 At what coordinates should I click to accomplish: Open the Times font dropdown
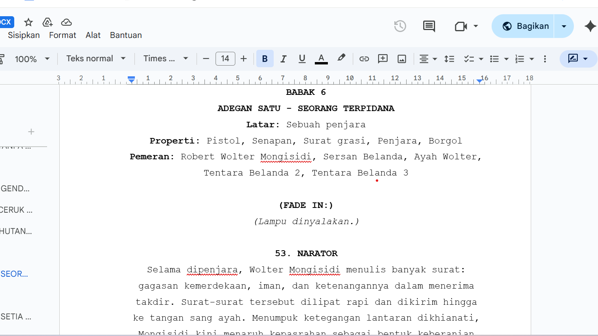(x=165, y=59)
